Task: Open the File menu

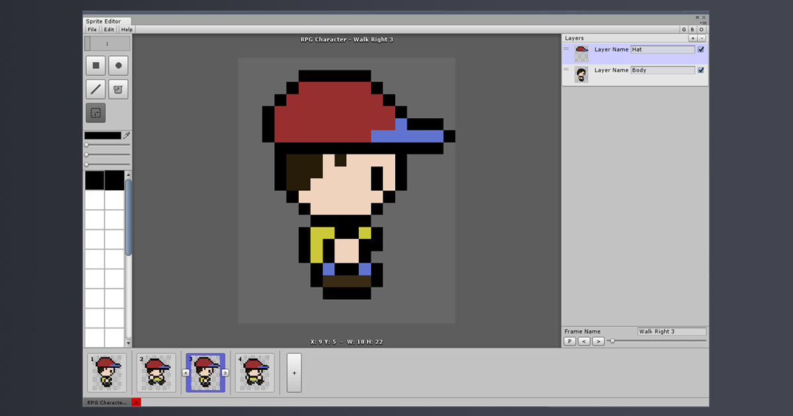Action: [x=92, y=29]
